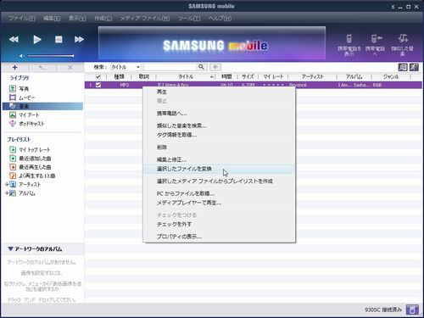The height and width of the screenshot is (318, 424).
Task: Click the 携帯電話へ transfer icon
Action: 377,38
